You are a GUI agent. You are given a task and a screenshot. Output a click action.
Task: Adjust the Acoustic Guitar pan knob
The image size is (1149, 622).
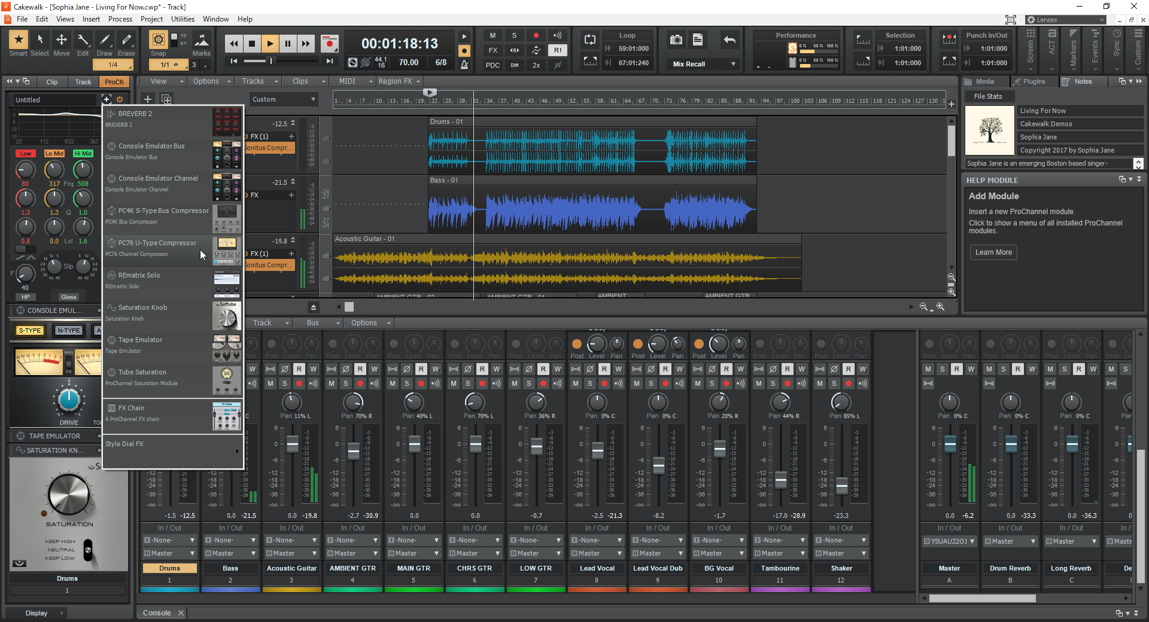coord(291,402)
